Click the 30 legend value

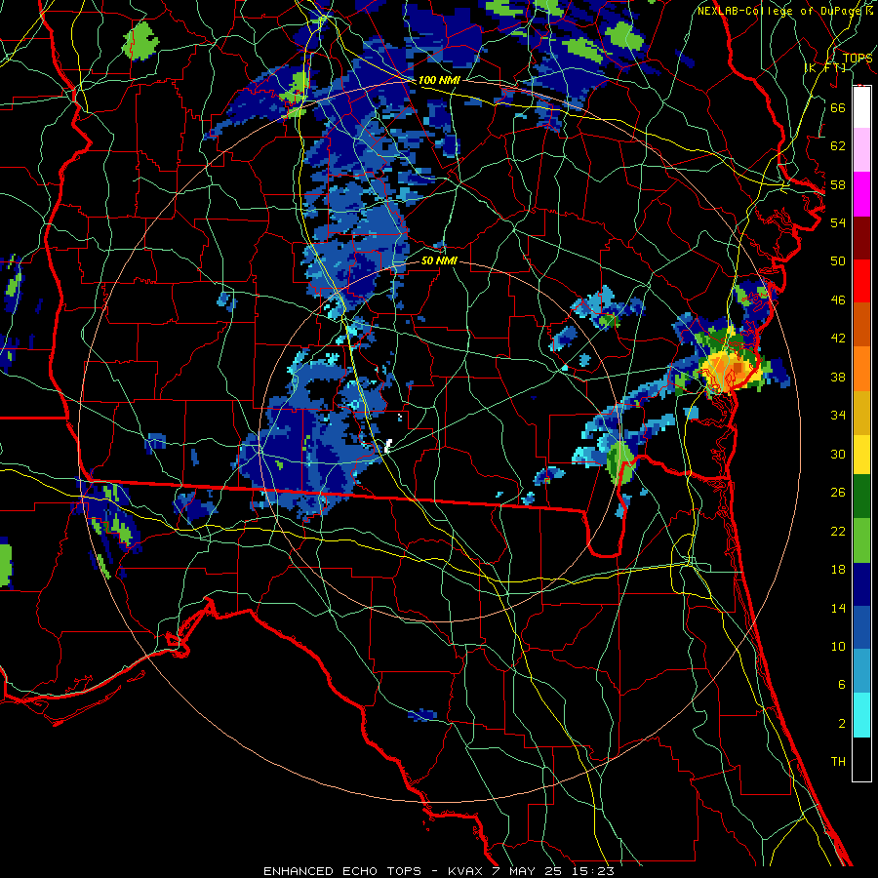pyautogui.click(x=838, y=454)
